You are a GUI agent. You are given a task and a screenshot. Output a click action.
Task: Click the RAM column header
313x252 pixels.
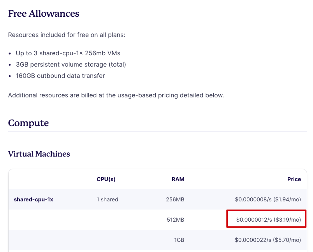coord(178,179)
